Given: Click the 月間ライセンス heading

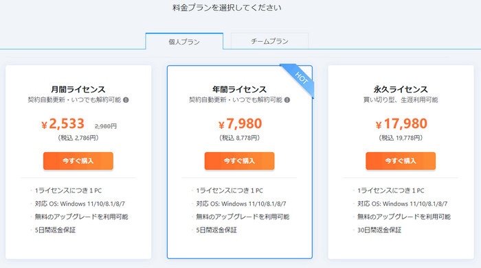Looking at the screenshot, I should [x=78, y=89].
